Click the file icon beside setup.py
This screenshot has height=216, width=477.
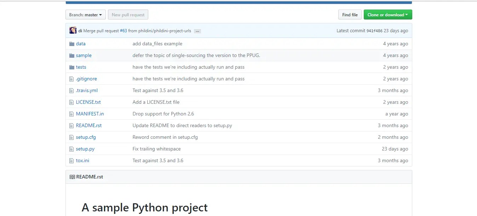pos(71,149)
